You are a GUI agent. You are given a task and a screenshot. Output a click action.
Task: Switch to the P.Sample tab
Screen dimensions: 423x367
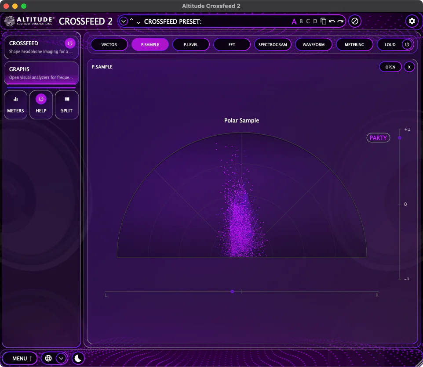tap(150, 44)
